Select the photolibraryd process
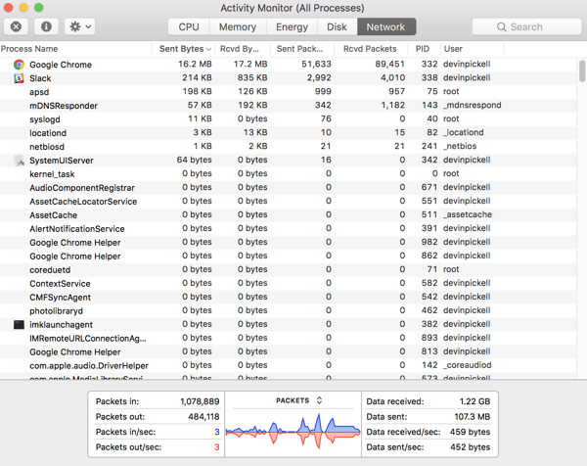The width and height of the screenshot is (587, 466). point(56,311)
